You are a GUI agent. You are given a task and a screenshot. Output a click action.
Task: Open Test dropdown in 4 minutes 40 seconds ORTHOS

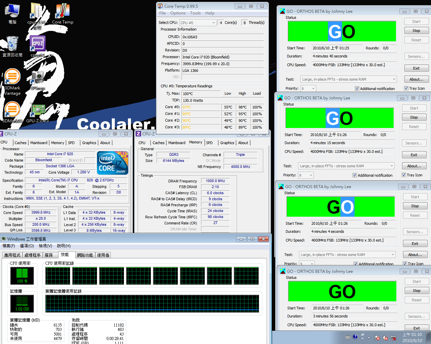click(x=349, y=79)
